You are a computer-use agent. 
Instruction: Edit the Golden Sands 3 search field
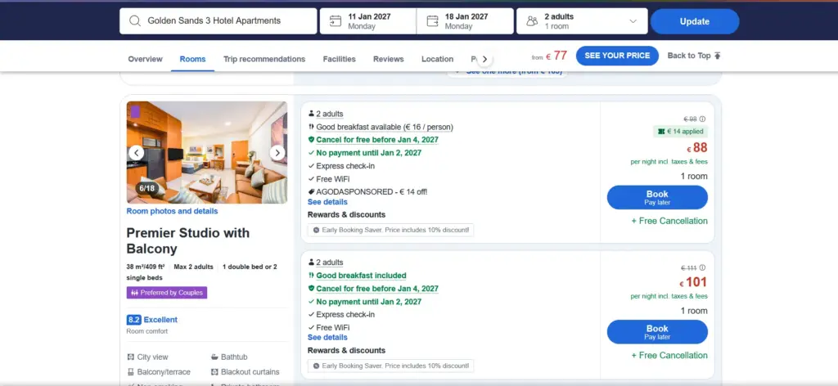[x=218, y=20]
